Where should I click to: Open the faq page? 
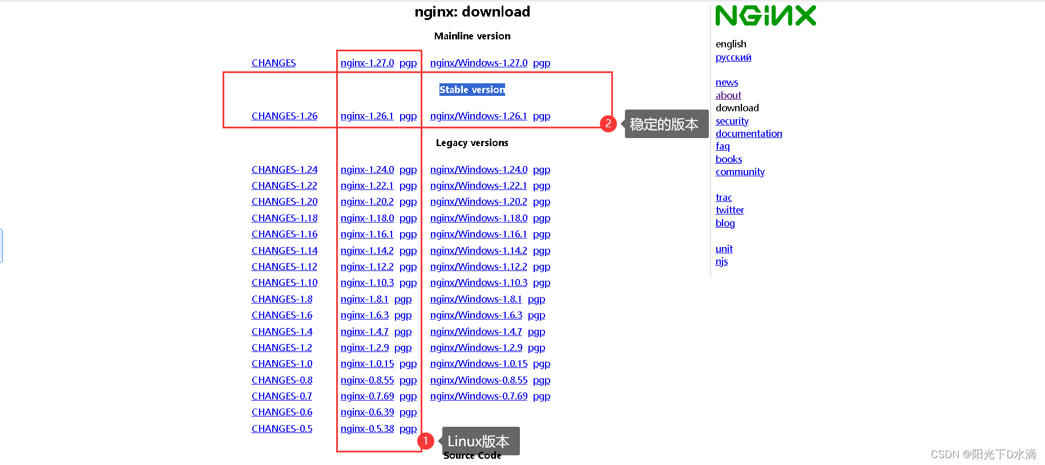(723, 146)
